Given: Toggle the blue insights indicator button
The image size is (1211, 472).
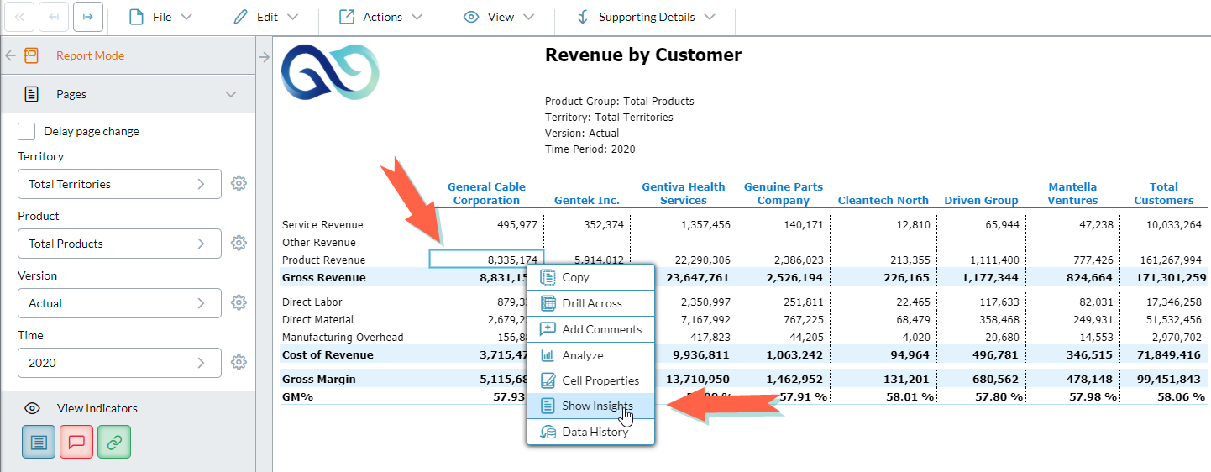Looking at the screenshot, I should [x=39, y=442].
